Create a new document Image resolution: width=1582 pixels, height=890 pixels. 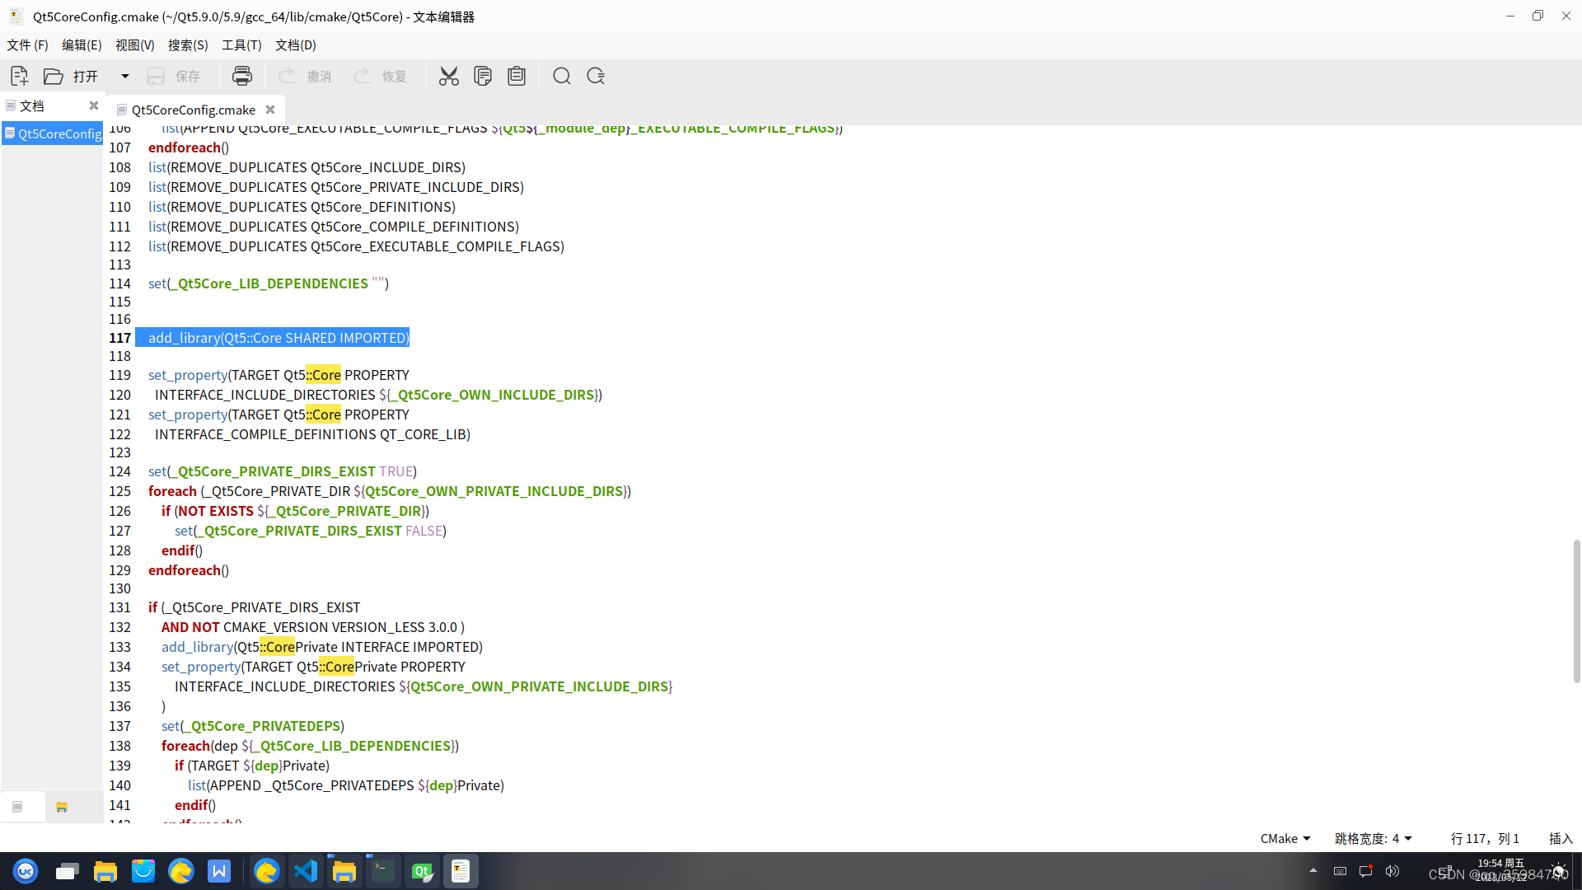click(x=18, y=76)
